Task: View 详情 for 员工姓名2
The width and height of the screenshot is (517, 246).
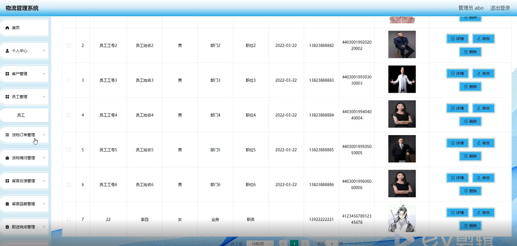Action: coord(457,39)
